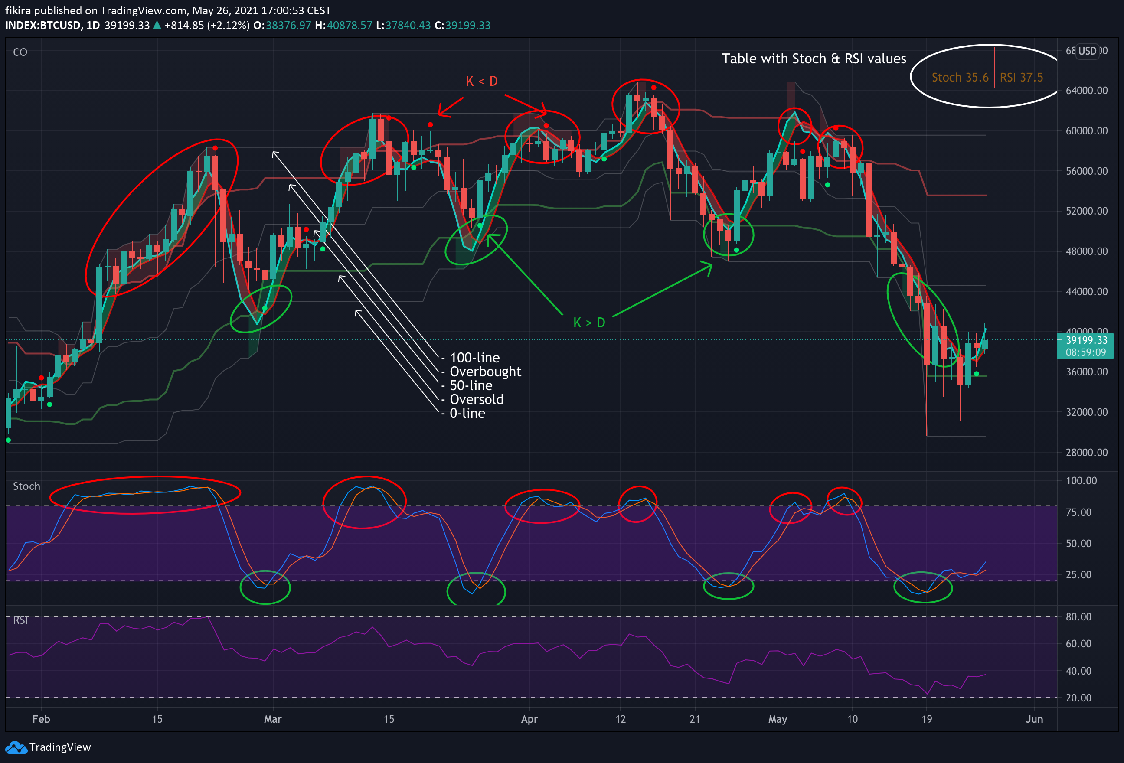Click the Stoch pane label
The width and height of the screenshot is (1124, 763).
(26, 486)
